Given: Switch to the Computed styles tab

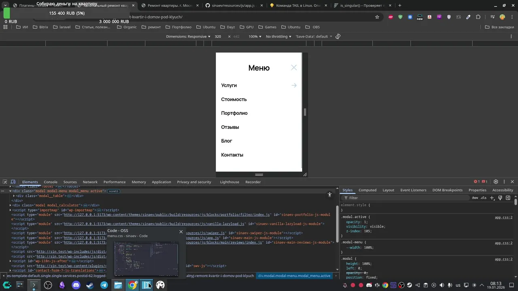Looking at the screenshot, I should pyautogui.click(x=367, y=190).
